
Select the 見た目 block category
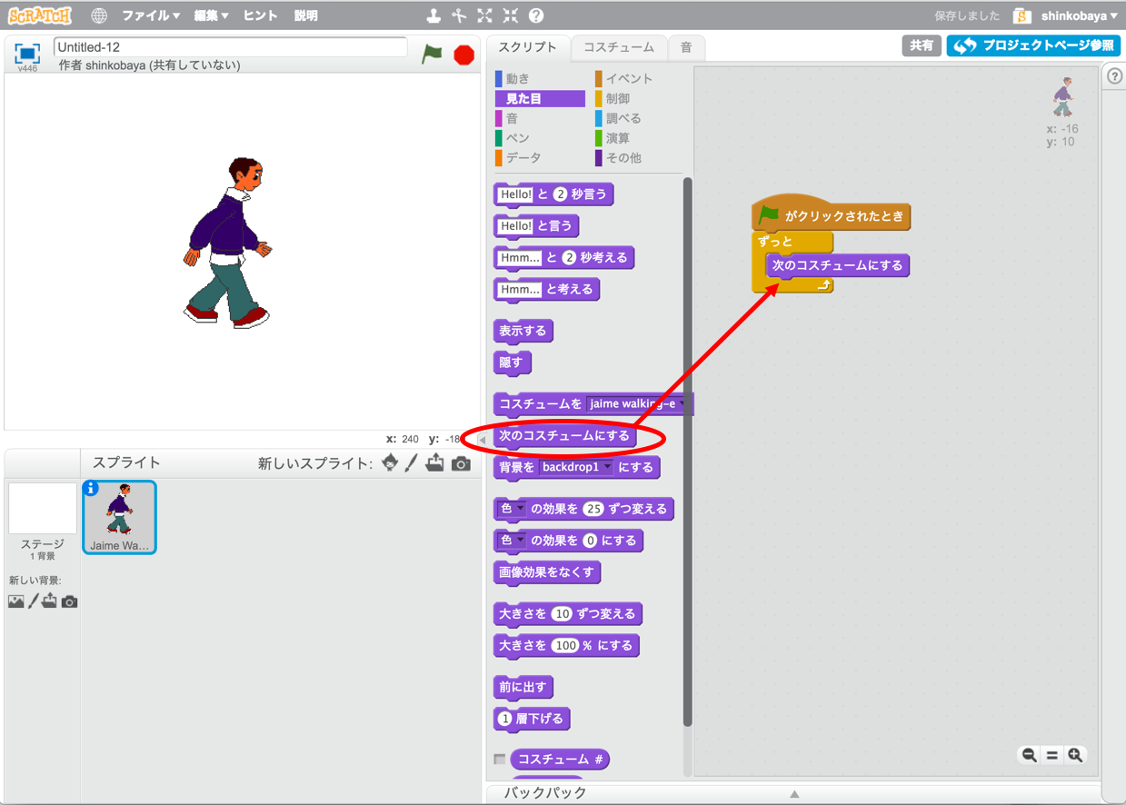point(540,98)
